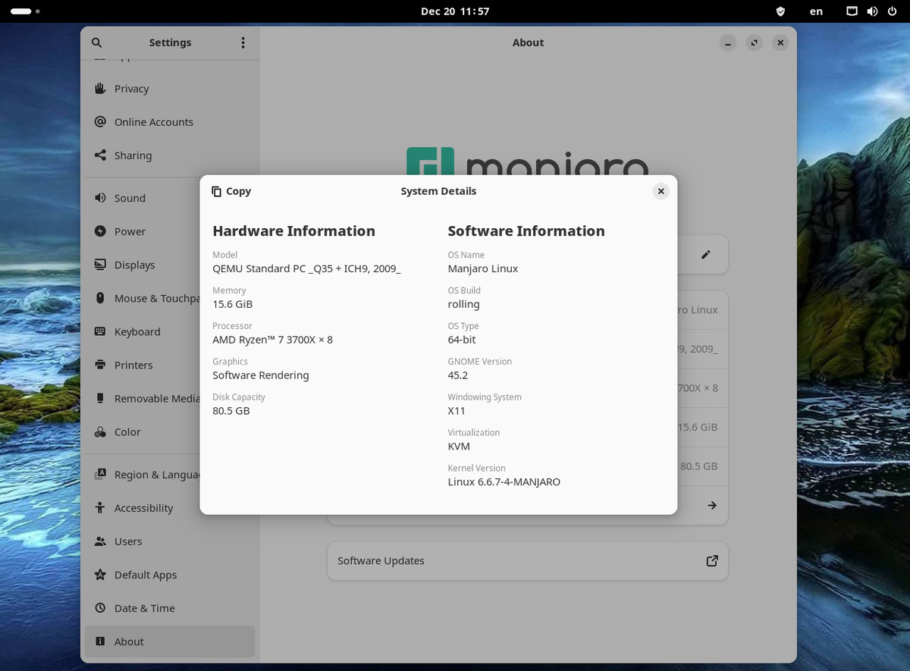The height and width of the screenshot is (671, 910).
Task: Click the Accessibility figure icon
Action: click(x=100, y=508)
